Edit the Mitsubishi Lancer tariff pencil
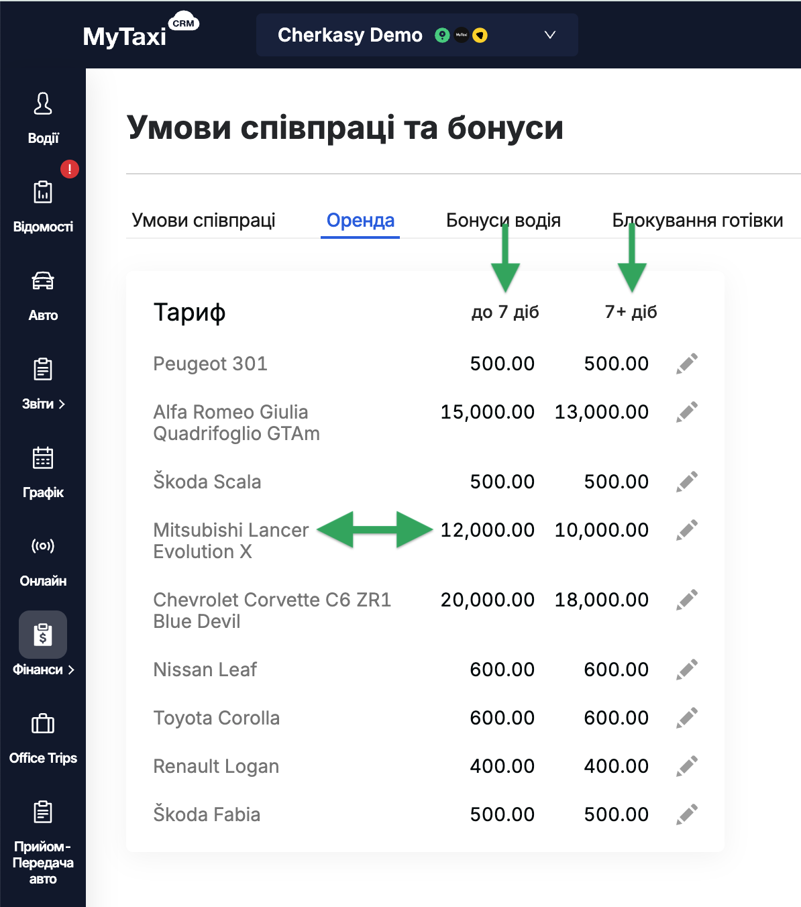The height and width of the screenshot is (907, 801). pos(687,530)
